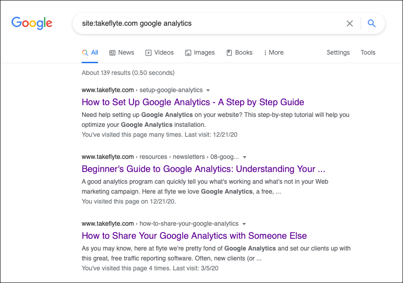Click the www.takeflyte.com URL of first result
The width and height of the screenshot is (403, 283).
pos(107,90)
